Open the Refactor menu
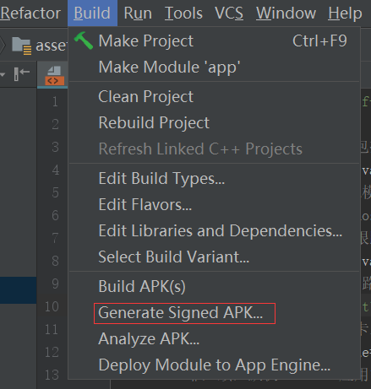 30,14
